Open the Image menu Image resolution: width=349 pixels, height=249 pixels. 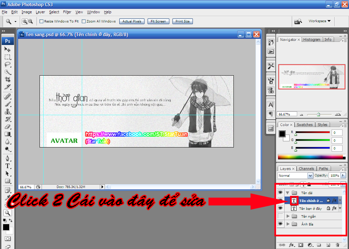pos(27,12)
